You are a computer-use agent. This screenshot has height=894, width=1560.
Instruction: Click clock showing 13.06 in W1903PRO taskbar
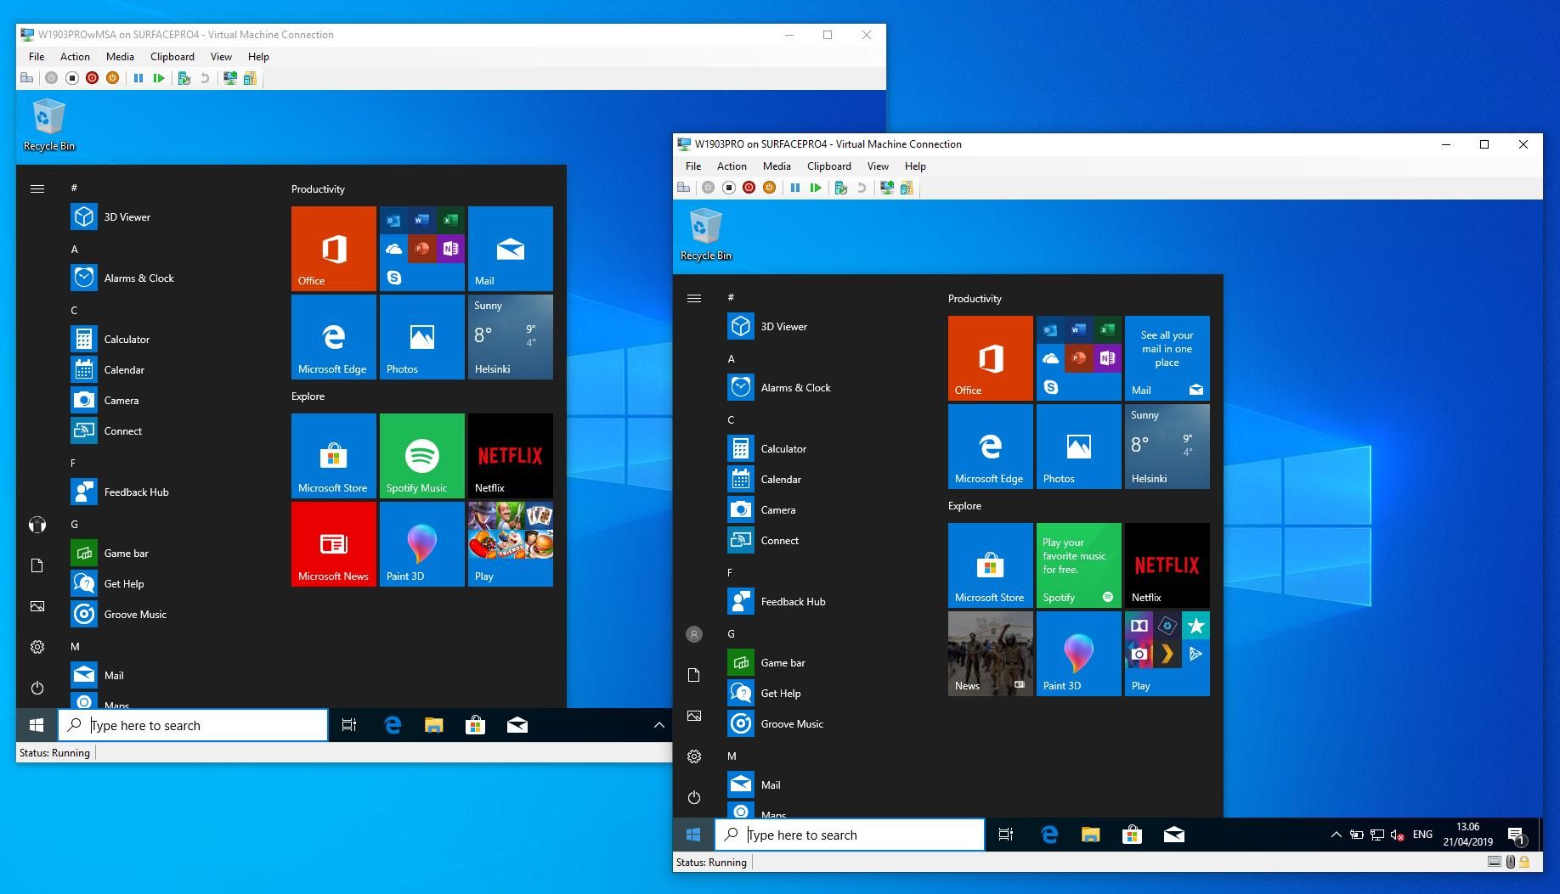pos(1467,835)
